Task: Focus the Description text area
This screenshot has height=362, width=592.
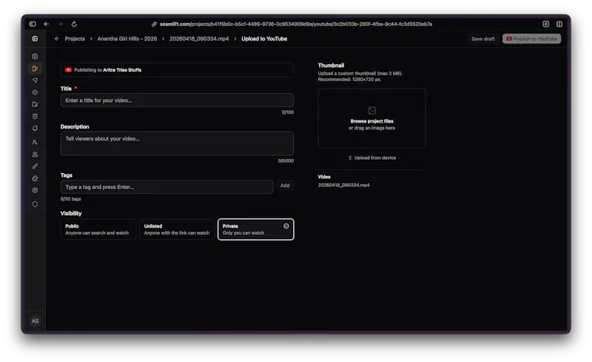Action: pyautogui.click(x=177, y=143)
